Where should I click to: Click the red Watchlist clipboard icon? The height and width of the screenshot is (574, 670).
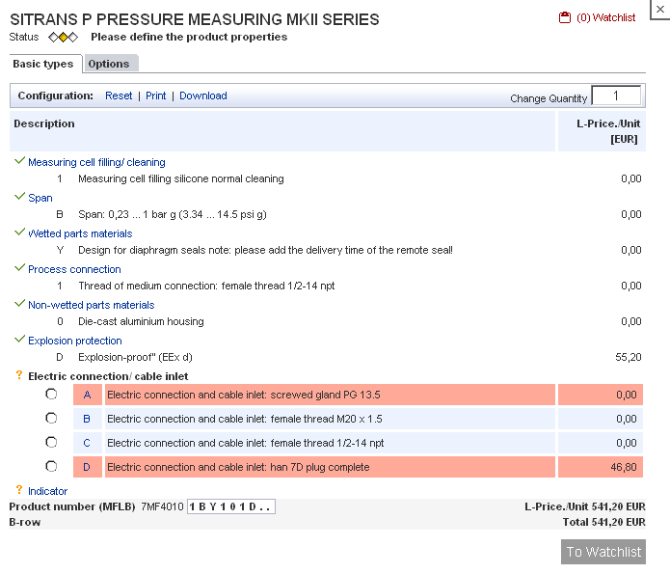pyautogui.click(x=565, y=17)
